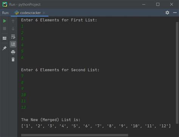The height and width of the screenshot is (137, 179).
Task: Click the down arrow to next stack frame
Action: pos(13,29)
